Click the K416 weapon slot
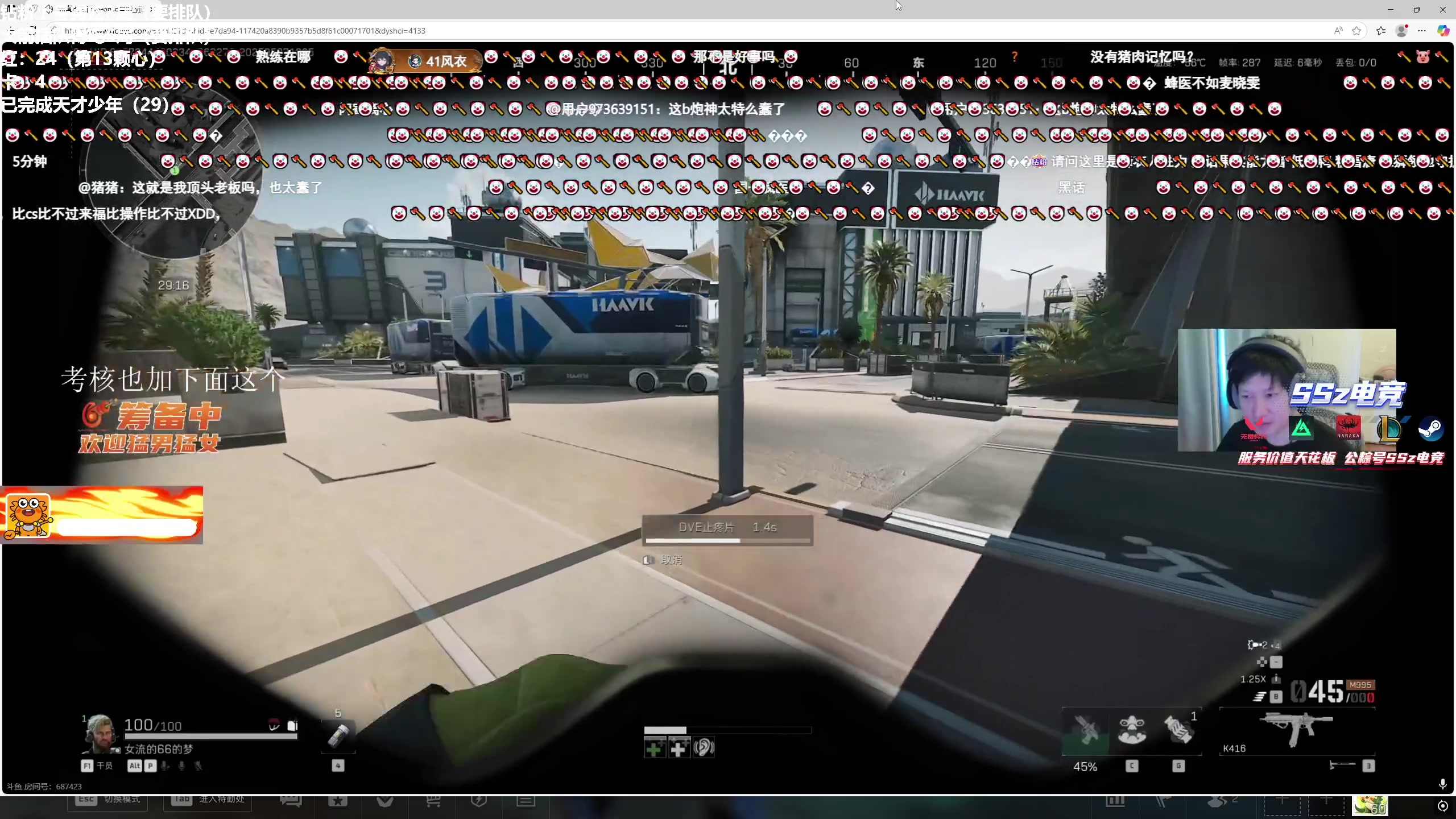 tap(1297, 731)
